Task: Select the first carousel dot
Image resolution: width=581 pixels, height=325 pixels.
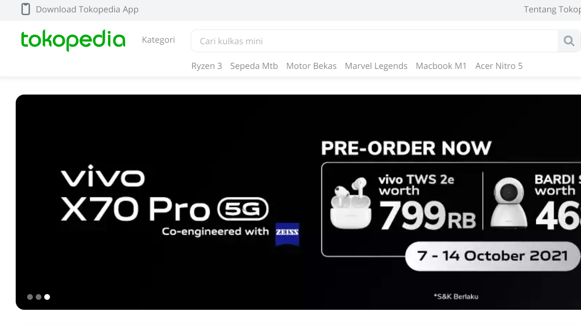Action: coord(30,297)
